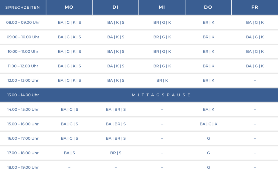Click Thursday's 14.00 cell BA | K

[x=208, y=109]
